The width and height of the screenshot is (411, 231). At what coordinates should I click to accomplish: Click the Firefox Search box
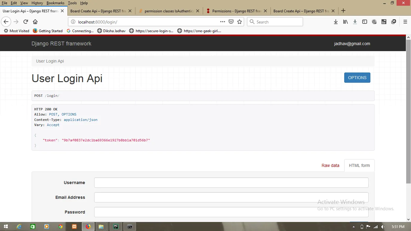(x=275, y=22)
